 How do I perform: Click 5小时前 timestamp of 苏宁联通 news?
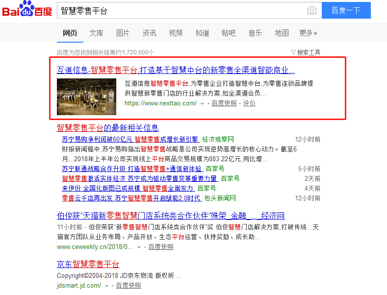pos(309,169)
